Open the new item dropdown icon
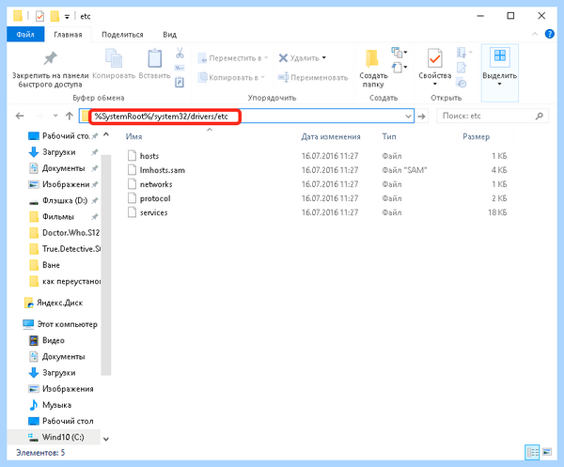564x467 pixels. pyautogui.click(x=399, y=53)
